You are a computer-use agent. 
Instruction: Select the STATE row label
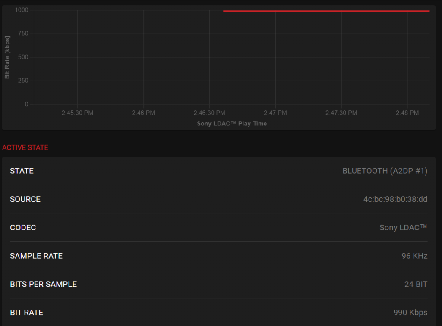coord(22,171)
